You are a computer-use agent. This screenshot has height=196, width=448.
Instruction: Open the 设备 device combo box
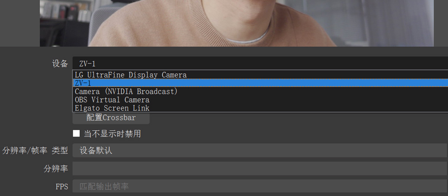(260, 64)
